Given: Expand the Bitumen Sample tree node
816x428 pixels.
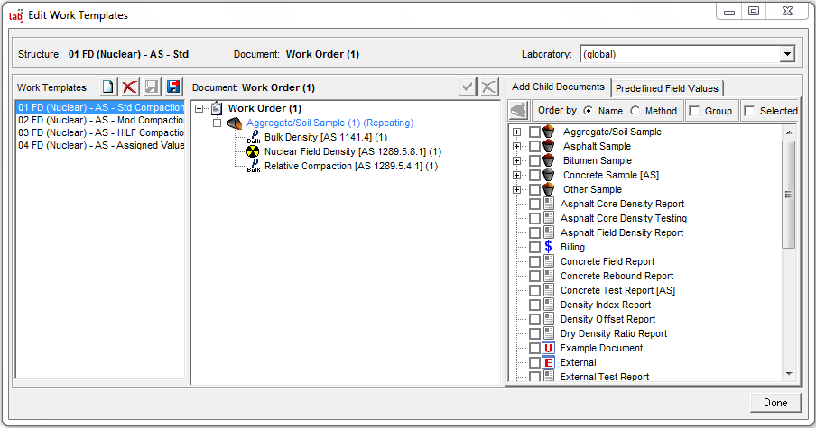Looking at the screenshot, I should (x=518, y=160).
